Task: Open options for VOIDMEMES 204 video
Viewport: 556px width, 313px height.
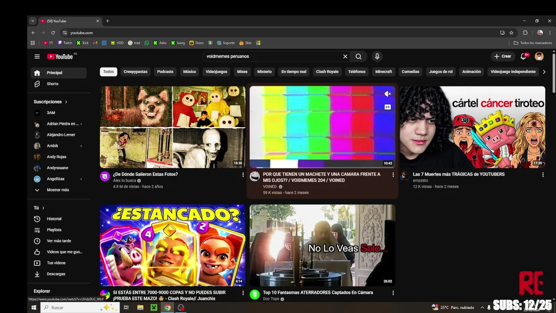Action: [393, 175]
